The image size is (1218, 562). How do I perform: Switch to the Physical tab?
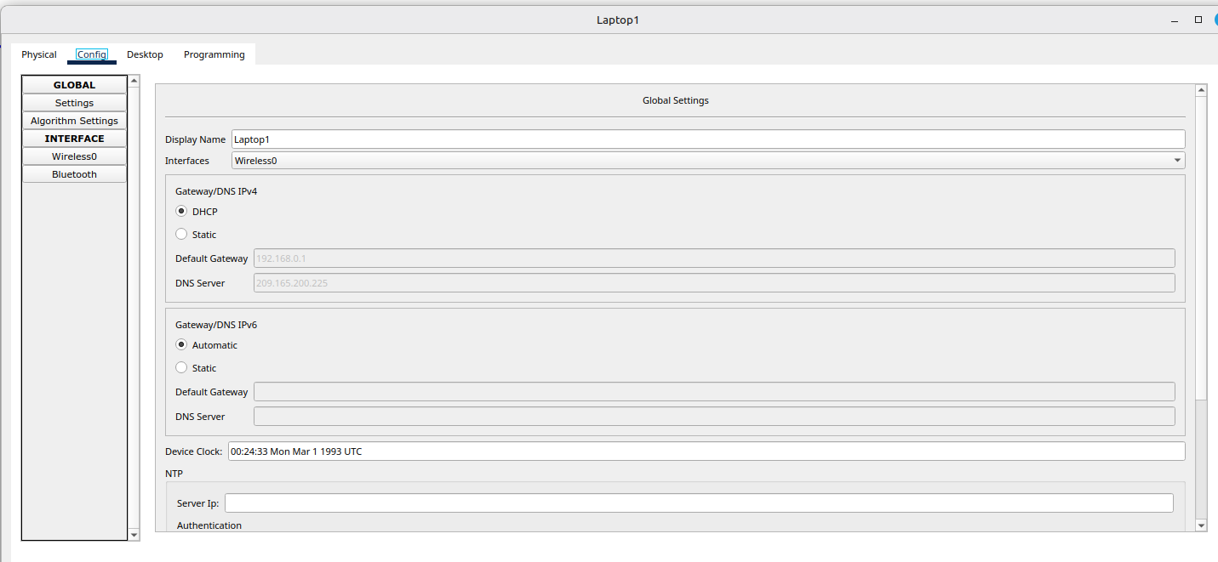pos(39,54)
